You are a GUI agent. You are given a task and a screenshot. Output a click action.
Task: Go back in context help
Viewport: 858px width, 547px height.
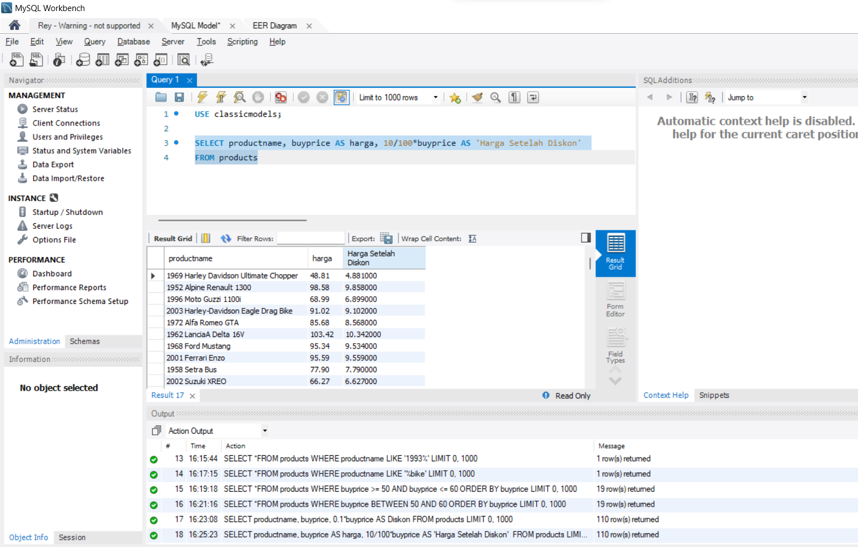click(x=650, y=97)
